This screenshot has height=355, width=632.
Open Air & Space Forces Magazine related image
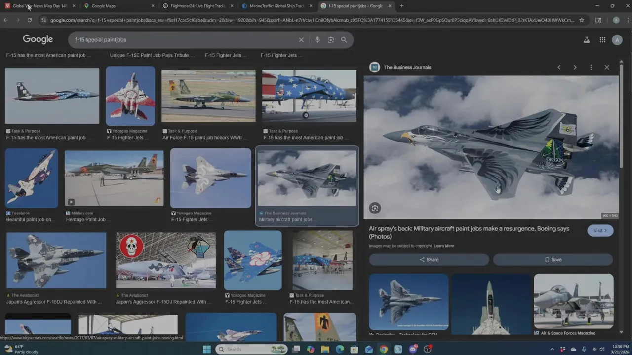click(x=574, y=301)
